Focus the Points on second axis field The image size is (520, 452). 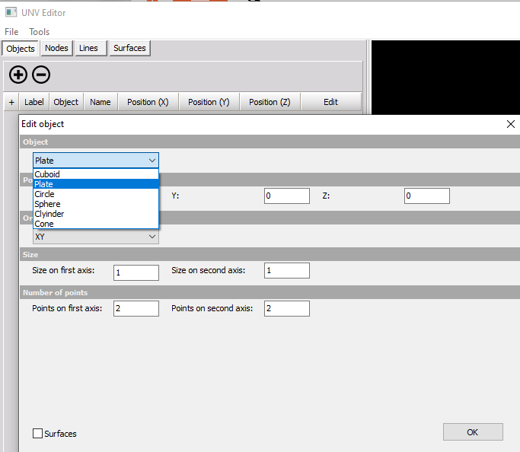point(287,308)
